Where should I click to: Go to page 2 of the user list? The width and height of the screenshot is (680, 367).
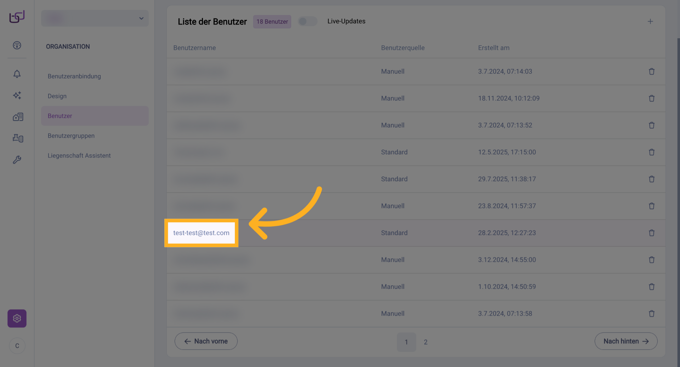pyautogui.click(x=425, y=342)
